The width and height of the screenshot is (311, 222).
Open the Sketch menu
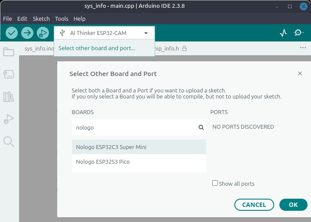click(41, 19)
